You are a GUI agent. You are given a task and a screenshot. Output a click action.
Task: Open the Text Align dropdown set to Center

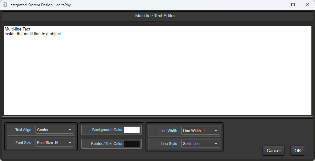[x=54, y=130]
